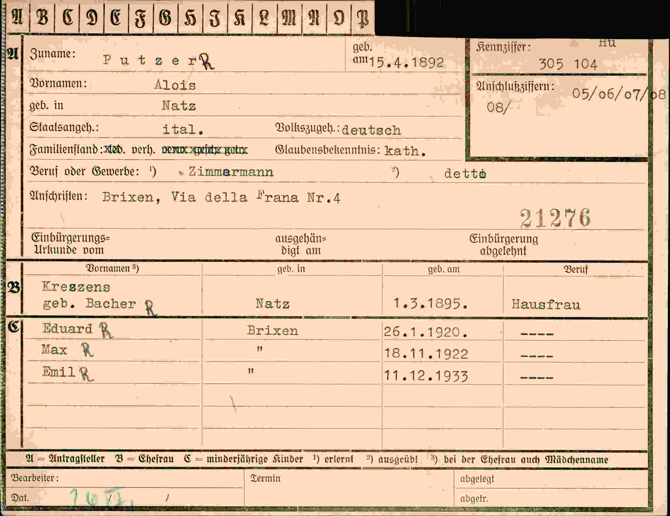Select the first name "Alois"
The image size is (670, 516).
[x=175, y=85]
